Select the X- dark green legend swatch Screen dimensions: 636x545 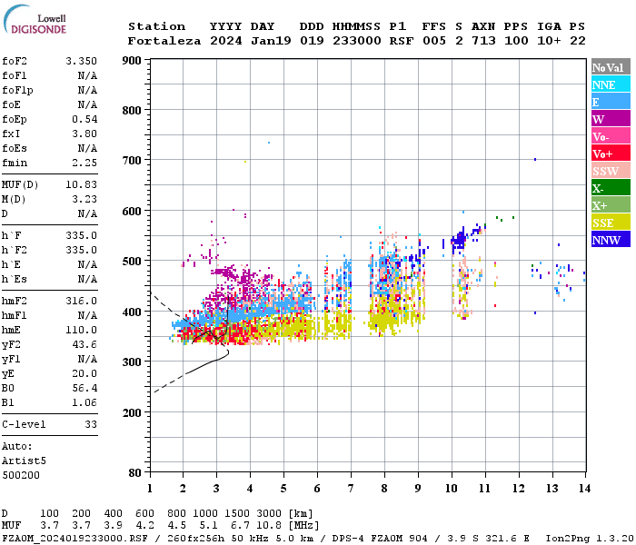pos(611,188)
